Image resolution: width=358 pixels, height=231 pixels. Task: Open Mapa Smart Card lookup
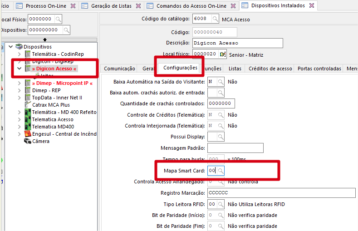pos(221,171)
